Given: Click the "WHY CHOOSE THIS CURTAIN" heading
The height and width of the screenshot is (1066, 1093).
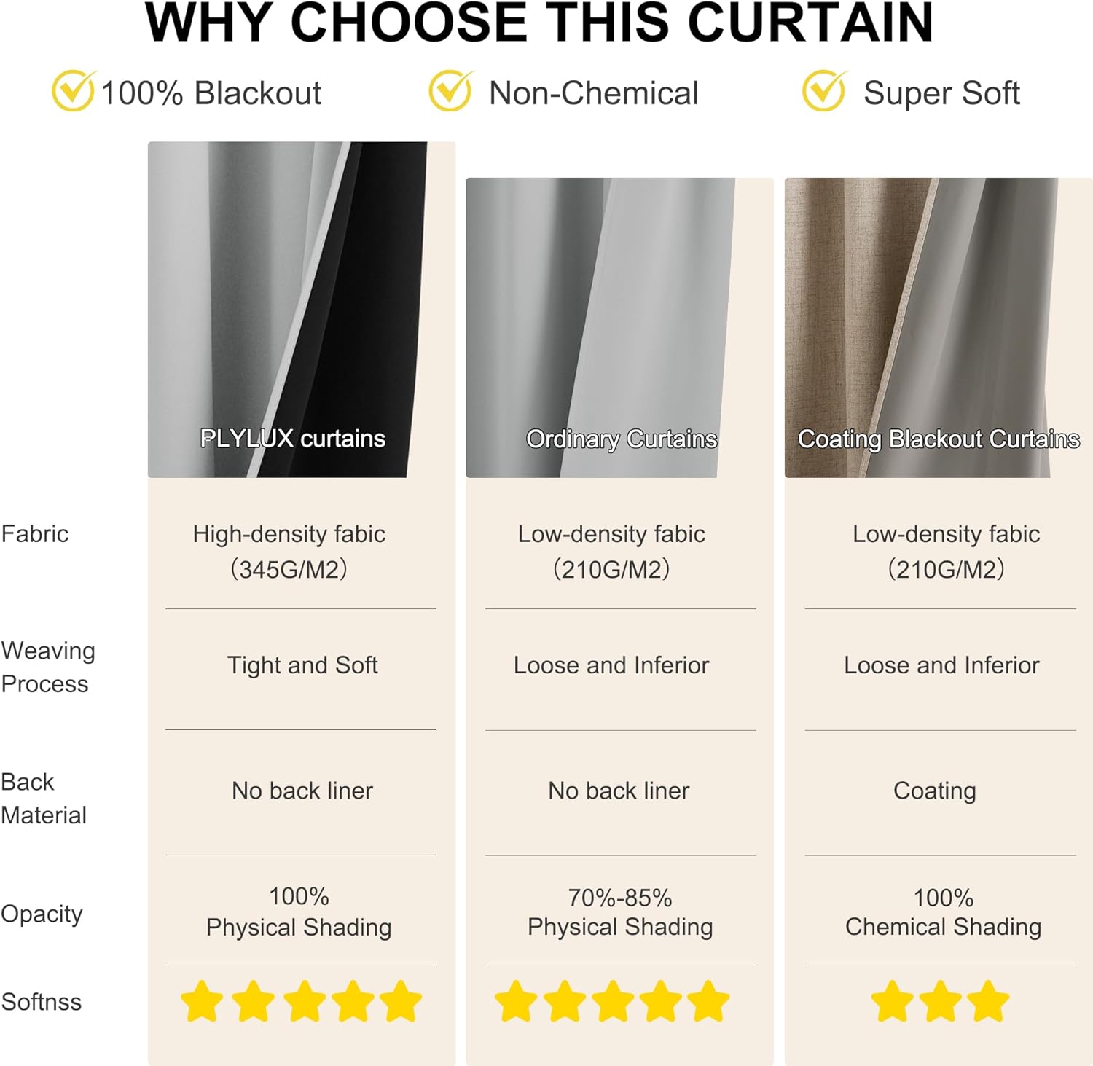Looking at the screenshot, I should 539,23.
